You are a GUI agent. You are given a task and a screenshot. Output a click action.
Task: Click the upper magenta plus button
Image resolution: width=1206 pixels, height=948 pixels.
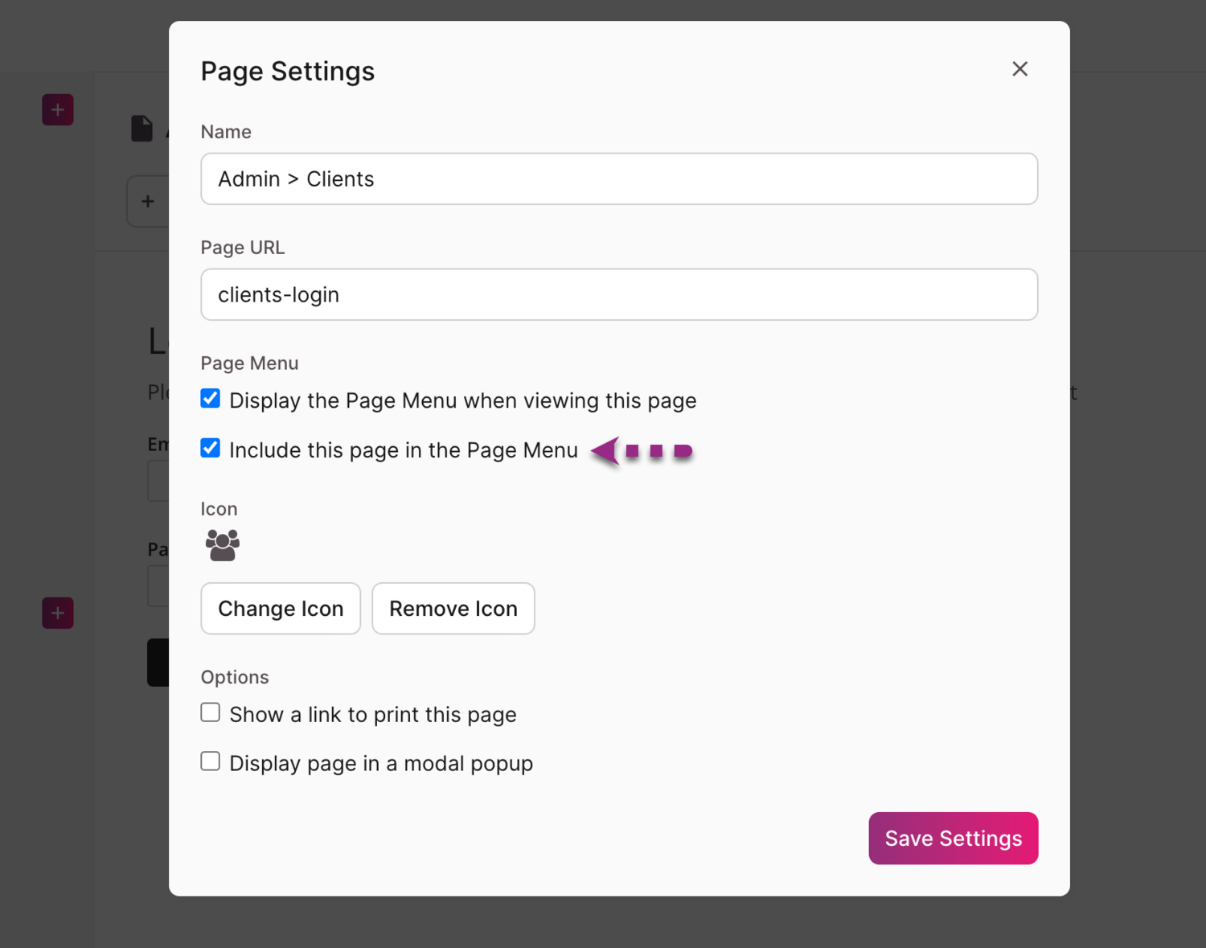point(58,109)
